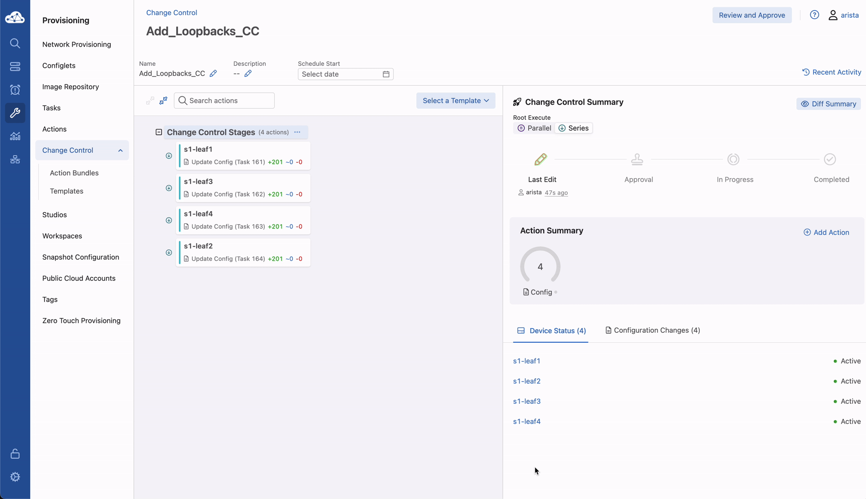Viewport: 866px width, 499px height.
Task: Open the help question mark icon
Action: [814, 15]
